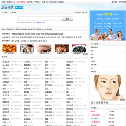Select letter A in the alphabet index
This screenshot has width=126, height=126.
coord(13,41)
